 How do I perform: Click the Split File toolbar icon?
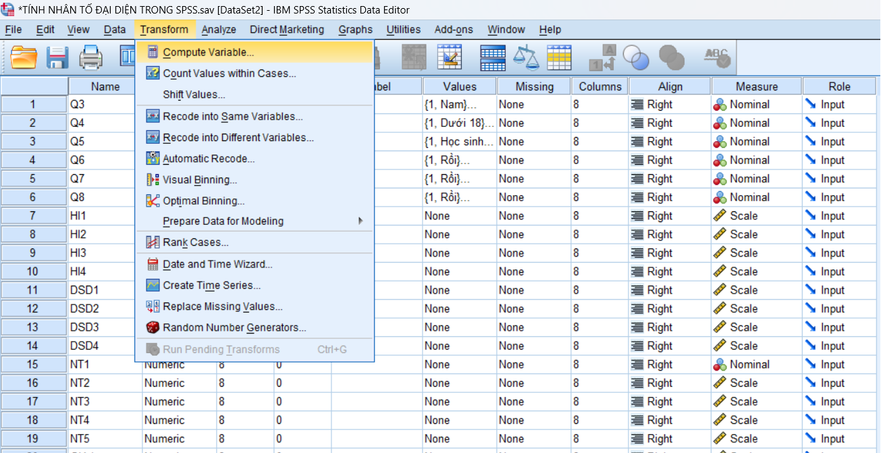coord(493,57)
